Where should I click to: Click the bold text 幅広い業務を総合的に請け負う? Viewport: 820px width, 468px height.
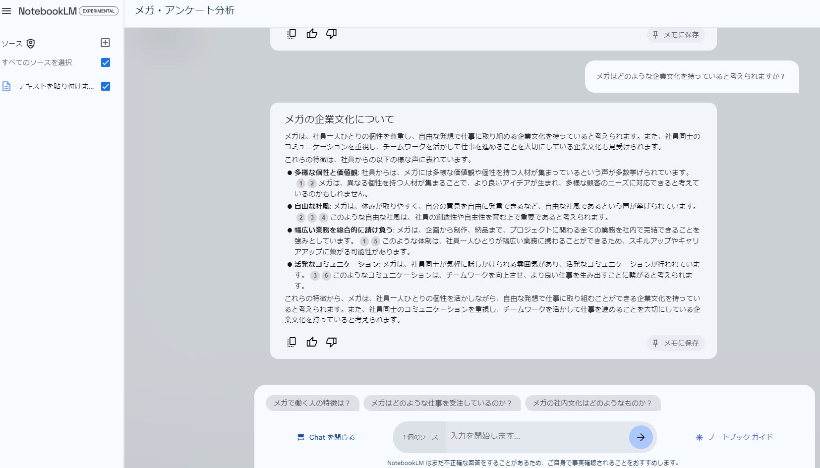click(344, 230)
